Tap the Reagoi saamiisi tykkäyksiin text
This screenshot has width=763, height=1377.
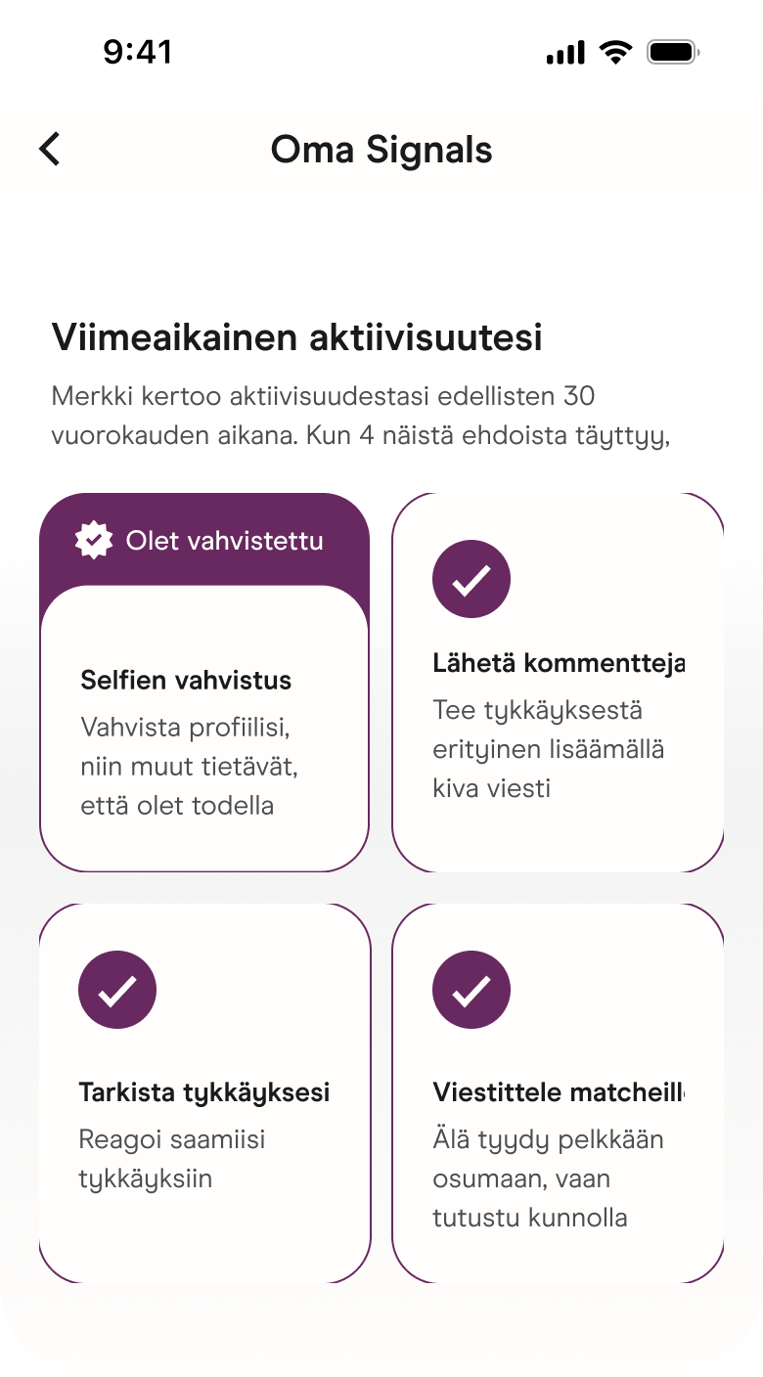pyautogui.click(x=172, y=1159)
